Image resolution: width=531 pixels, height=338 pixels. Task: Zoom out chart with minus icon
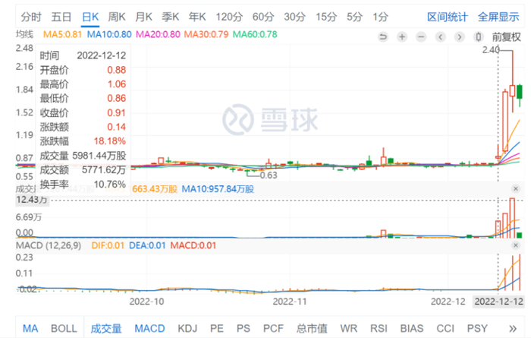[421, 36]
